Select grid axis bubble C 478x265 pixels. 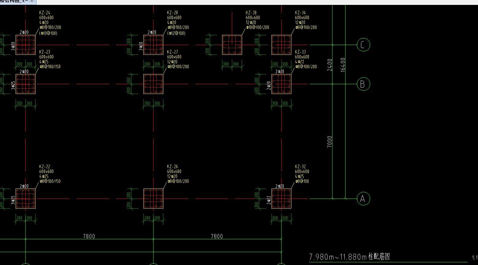tap(363, 45)
